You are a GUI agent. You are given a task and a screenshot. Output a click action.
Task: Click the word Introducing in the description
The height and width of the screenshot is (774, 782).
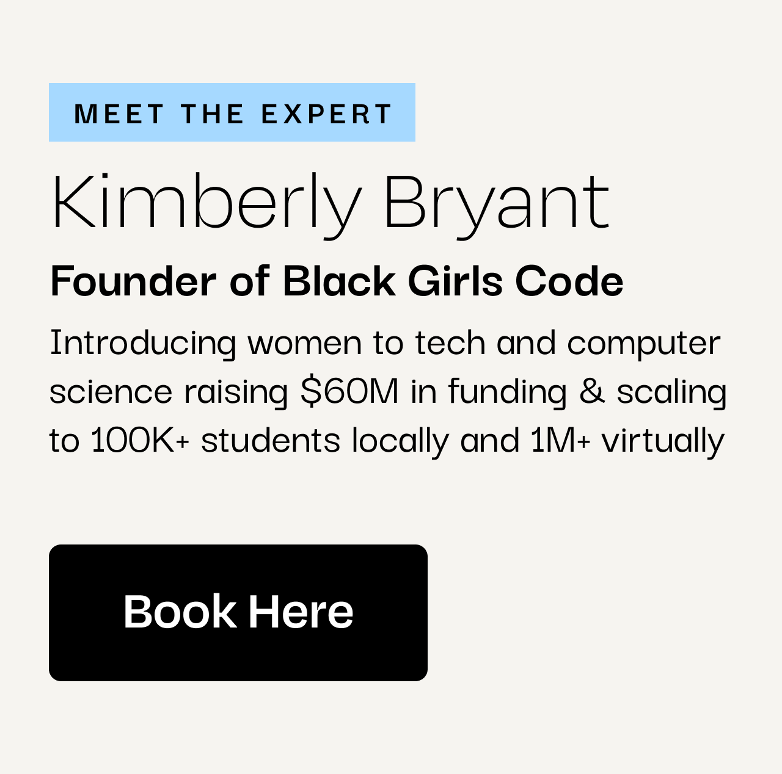(143, 343)
